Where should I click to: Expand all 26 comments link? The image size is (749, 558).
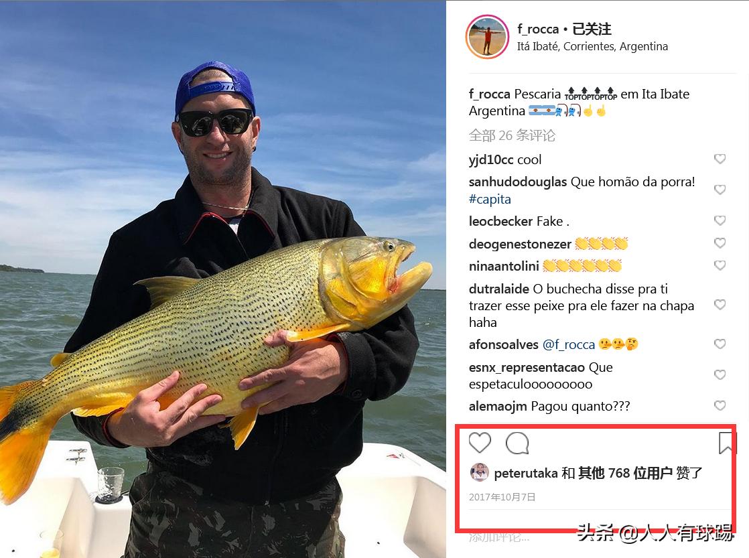[x=512, y=136]
